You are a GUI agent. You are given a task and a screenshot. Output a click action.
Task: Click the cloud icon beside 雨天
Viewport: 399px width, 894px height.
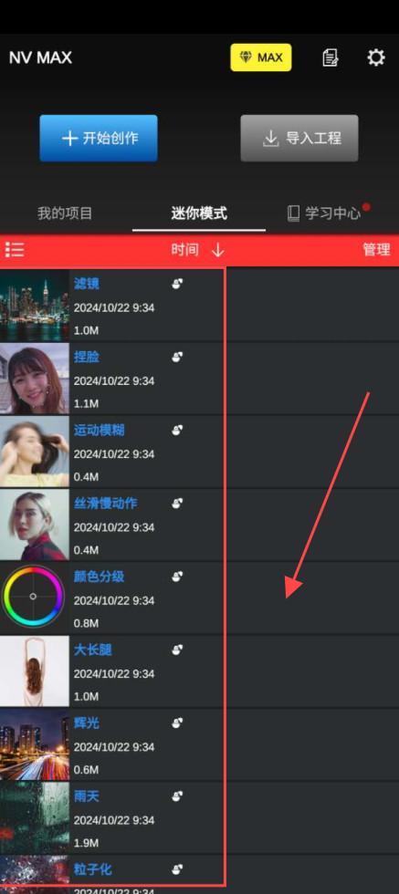point(177,795)
